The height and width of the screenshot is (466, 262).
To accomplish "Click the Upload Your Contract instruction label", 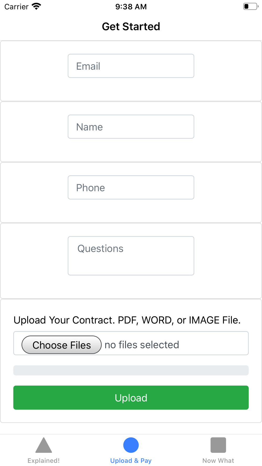I will [x=127, y=320].
